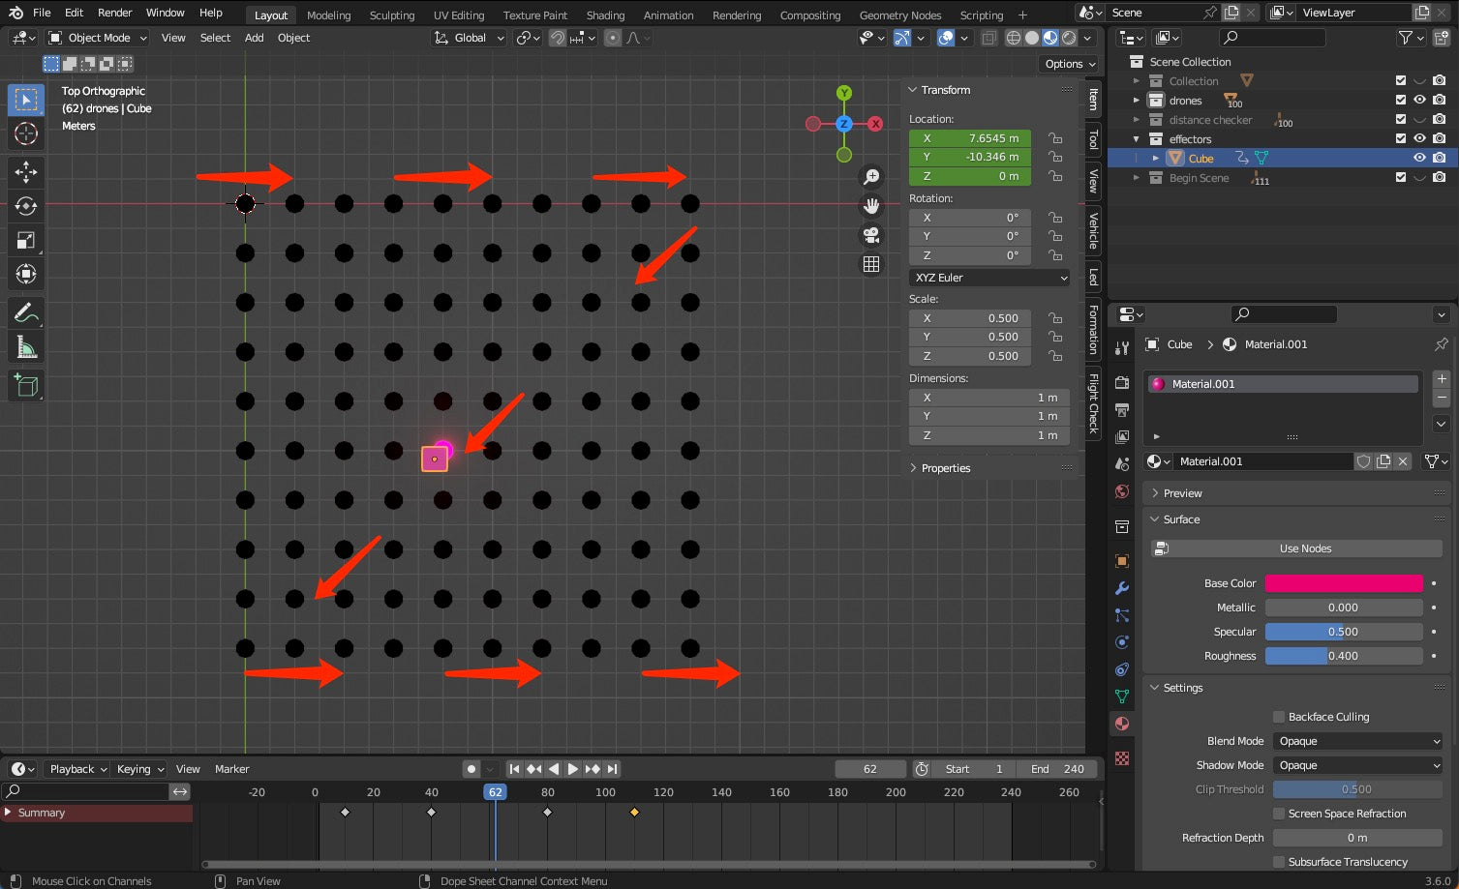Select the Scale tool
Screen dimensions: 1459x889
click(x=26, y=240)
